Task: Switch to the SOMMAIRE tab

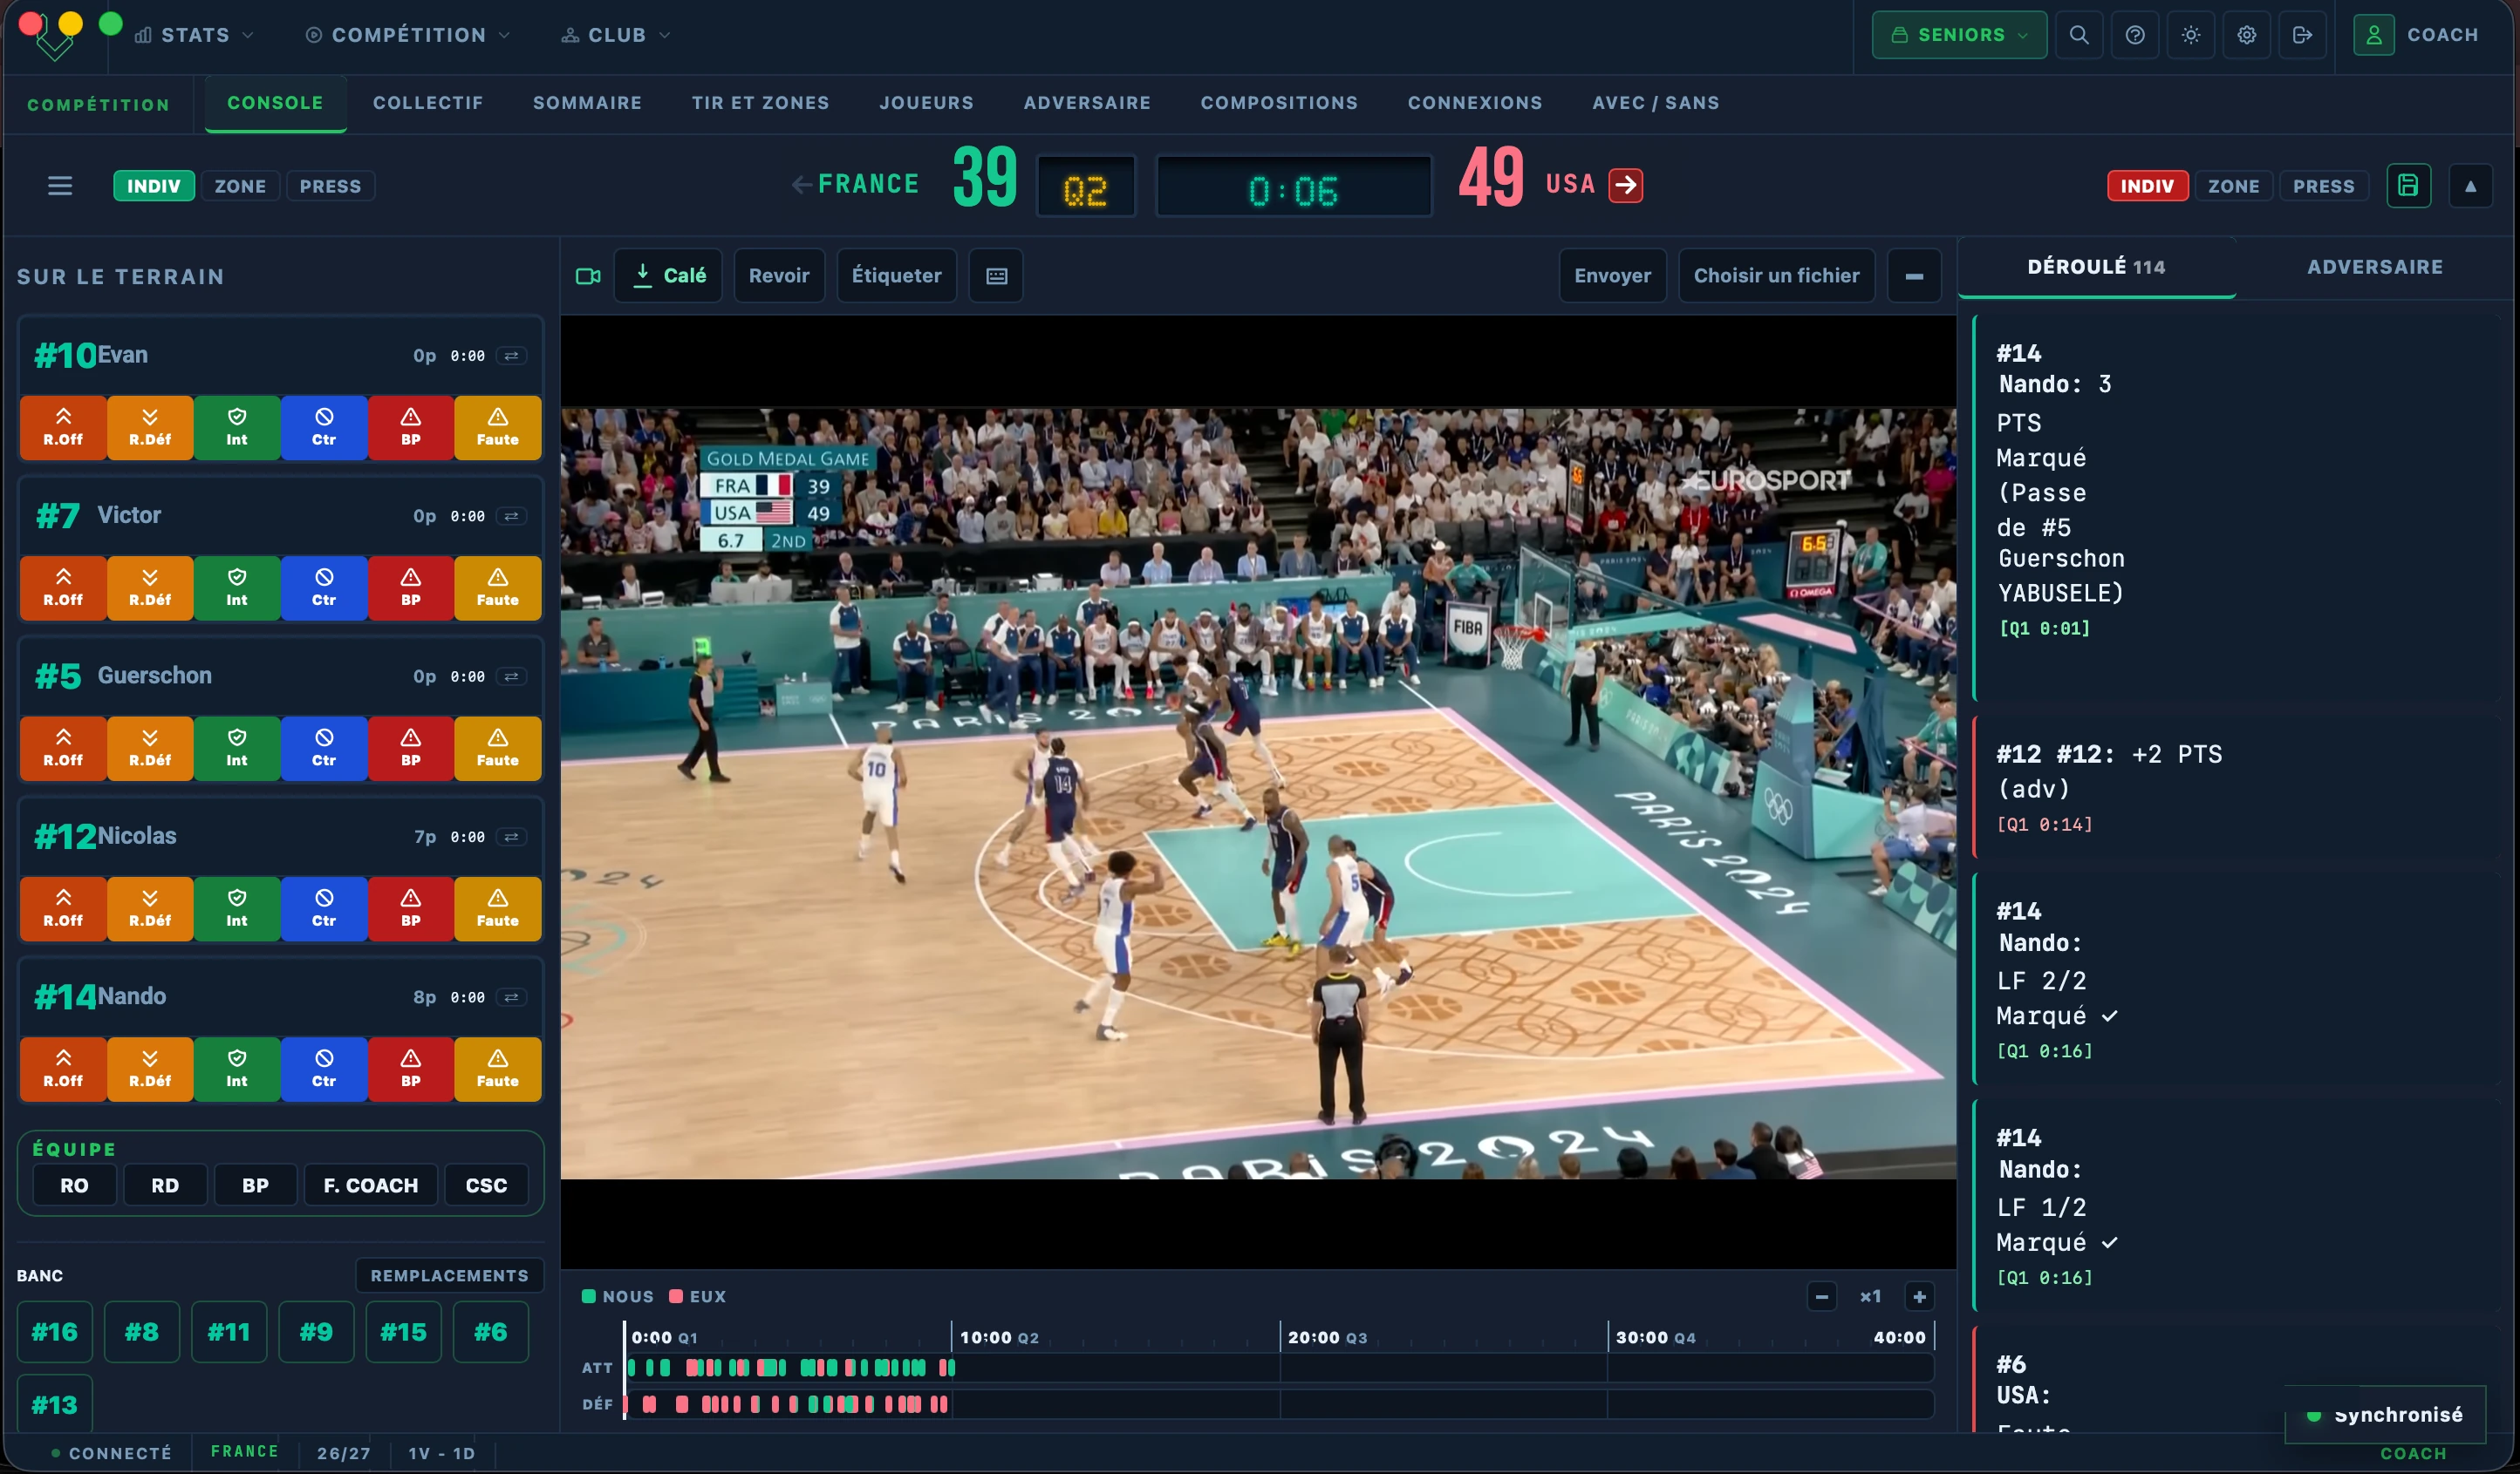Action: pos(587,103)
